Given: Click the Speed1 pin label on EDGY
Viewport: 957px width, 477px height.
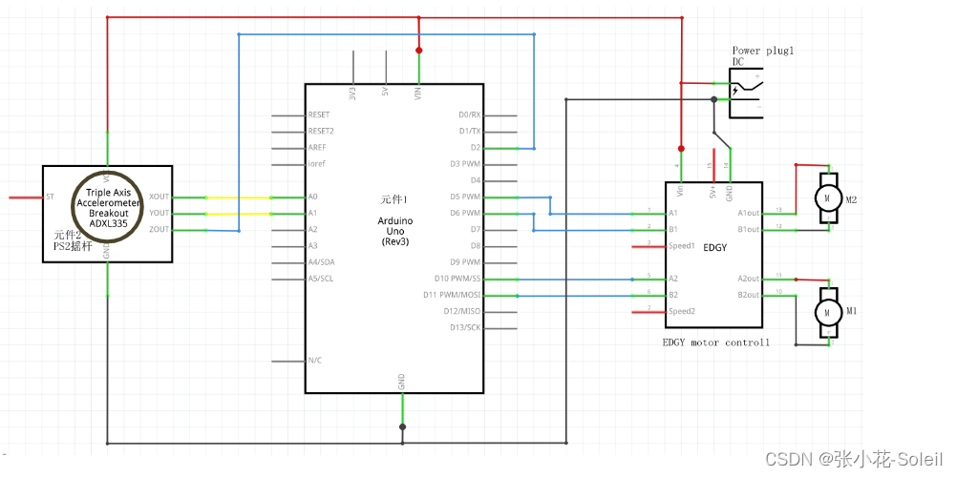Looking at the screenshot, I should [x=682, y=246].
